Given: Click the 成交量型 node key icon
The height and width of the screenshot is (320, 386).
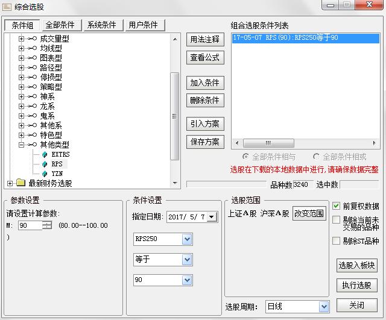Looking at the screenshot, I should [32, 39].
